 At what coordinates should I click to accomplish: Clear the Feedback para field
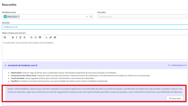(x=87, y=17)
